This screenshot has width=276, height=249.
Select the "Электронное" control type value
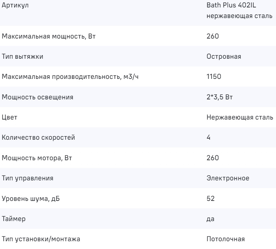[x=228, y=178]
